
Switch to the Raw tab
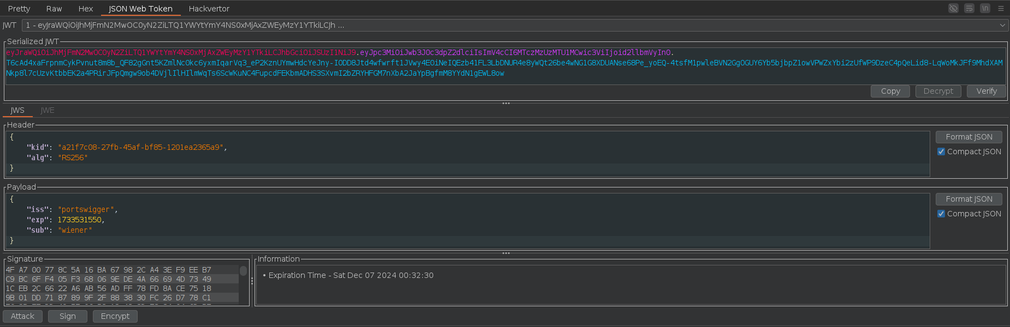pyautogui.click(x=54, y=9)
